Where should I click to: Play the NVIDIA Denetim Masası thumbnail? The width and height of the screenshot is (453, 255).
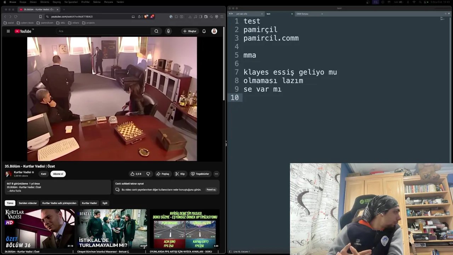[x=184, y=229]
